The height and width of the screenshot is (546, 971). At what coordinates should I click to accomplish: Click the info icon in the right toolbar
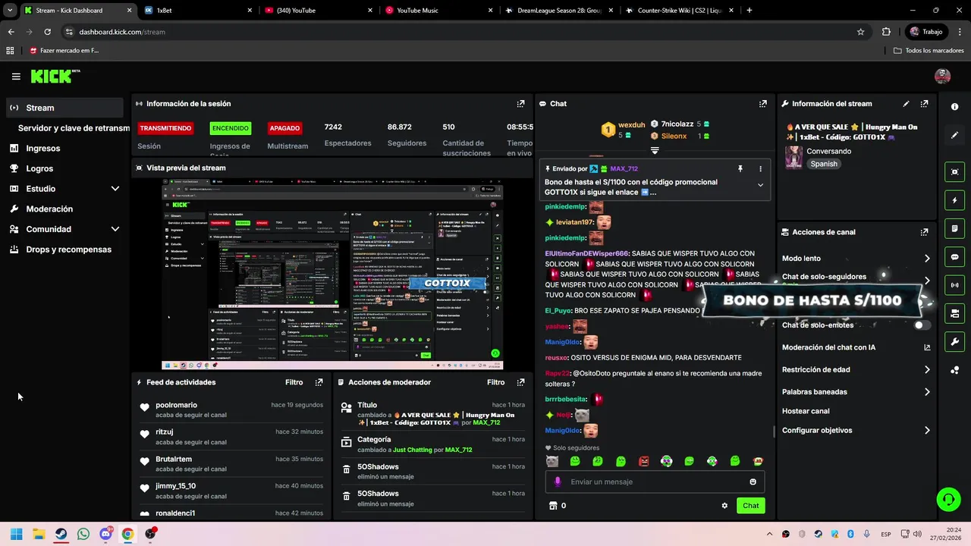point(954,107)
